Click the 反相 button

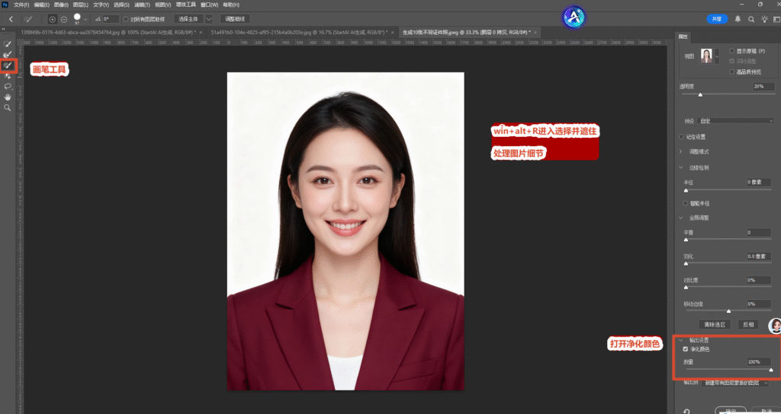[748, 324]
